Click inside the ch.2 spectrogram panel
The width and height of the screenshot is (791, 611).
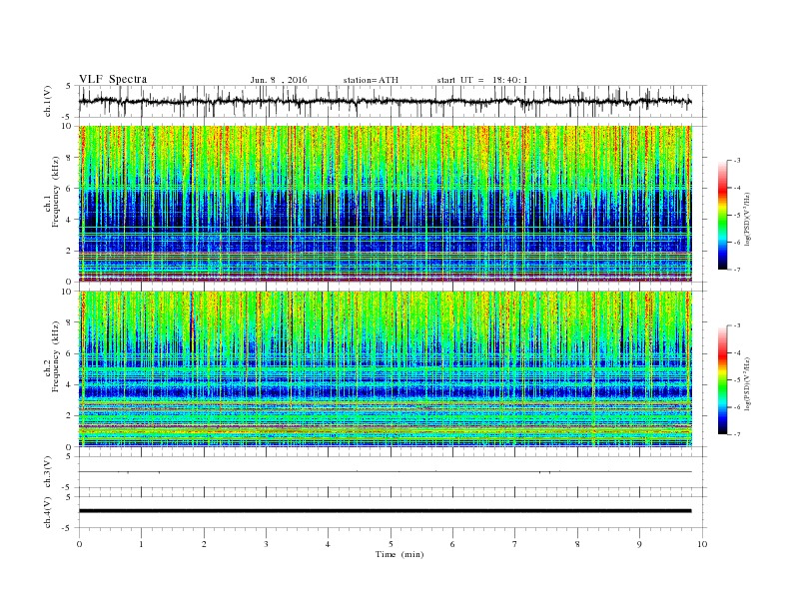[x=385, y=368]
